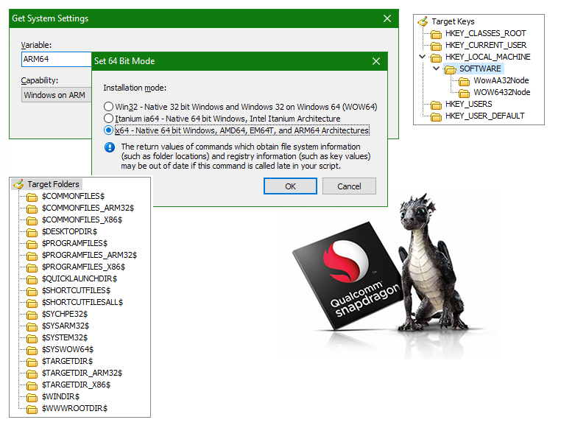Open the Capability box showing Windows on ARM
The width and height of the screenshot is (561, 428).
[57, 95]
